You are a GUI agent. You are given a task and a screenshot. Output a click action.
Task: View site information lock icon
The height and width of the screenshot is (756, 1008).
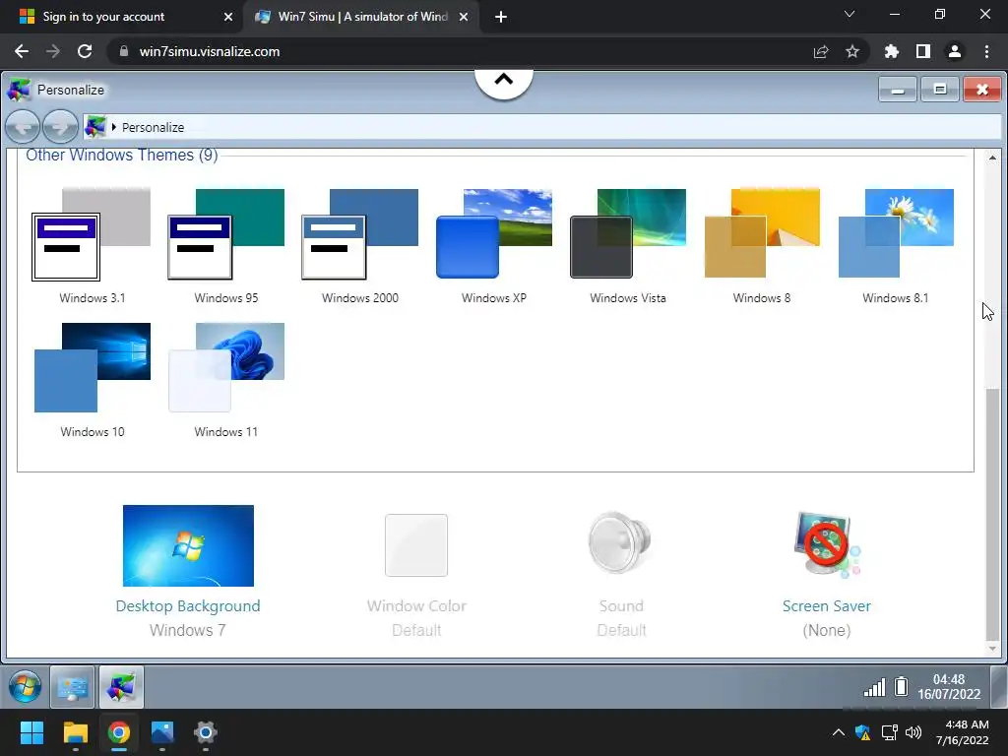(124, 51)
